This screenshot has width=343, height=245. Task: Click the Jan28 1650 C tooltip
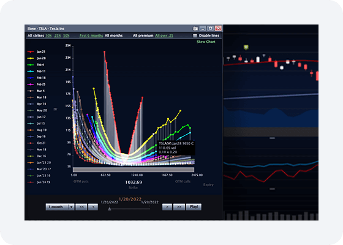point(176,148)
